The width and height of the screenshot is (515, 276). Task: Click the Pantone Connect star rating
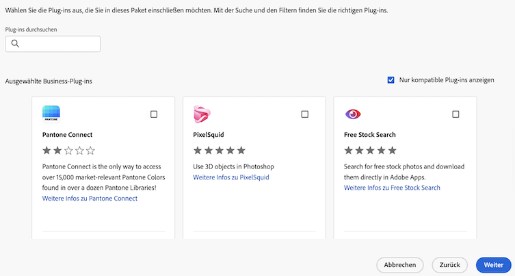pos(68,150)
